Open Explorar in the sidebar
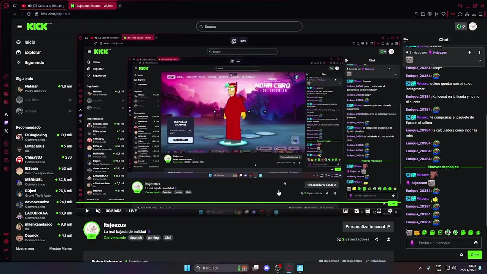Image resolution: width=487 pixels, height=274 pixels. (x=29, y=53)
